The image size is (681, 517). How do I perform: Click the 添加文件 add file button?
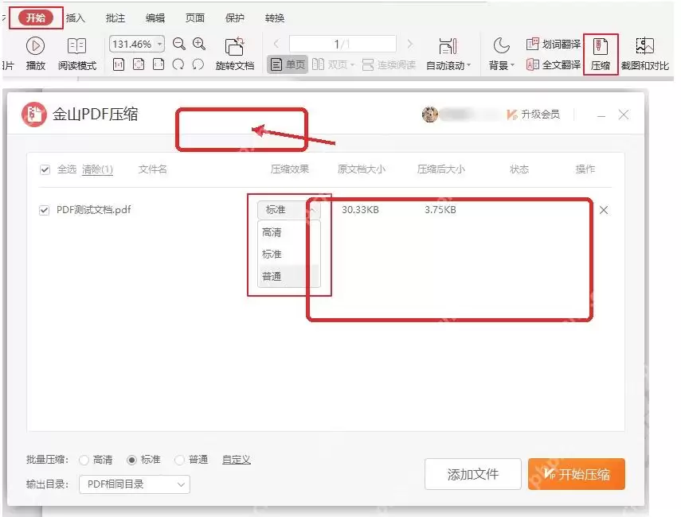pos(473,474)
